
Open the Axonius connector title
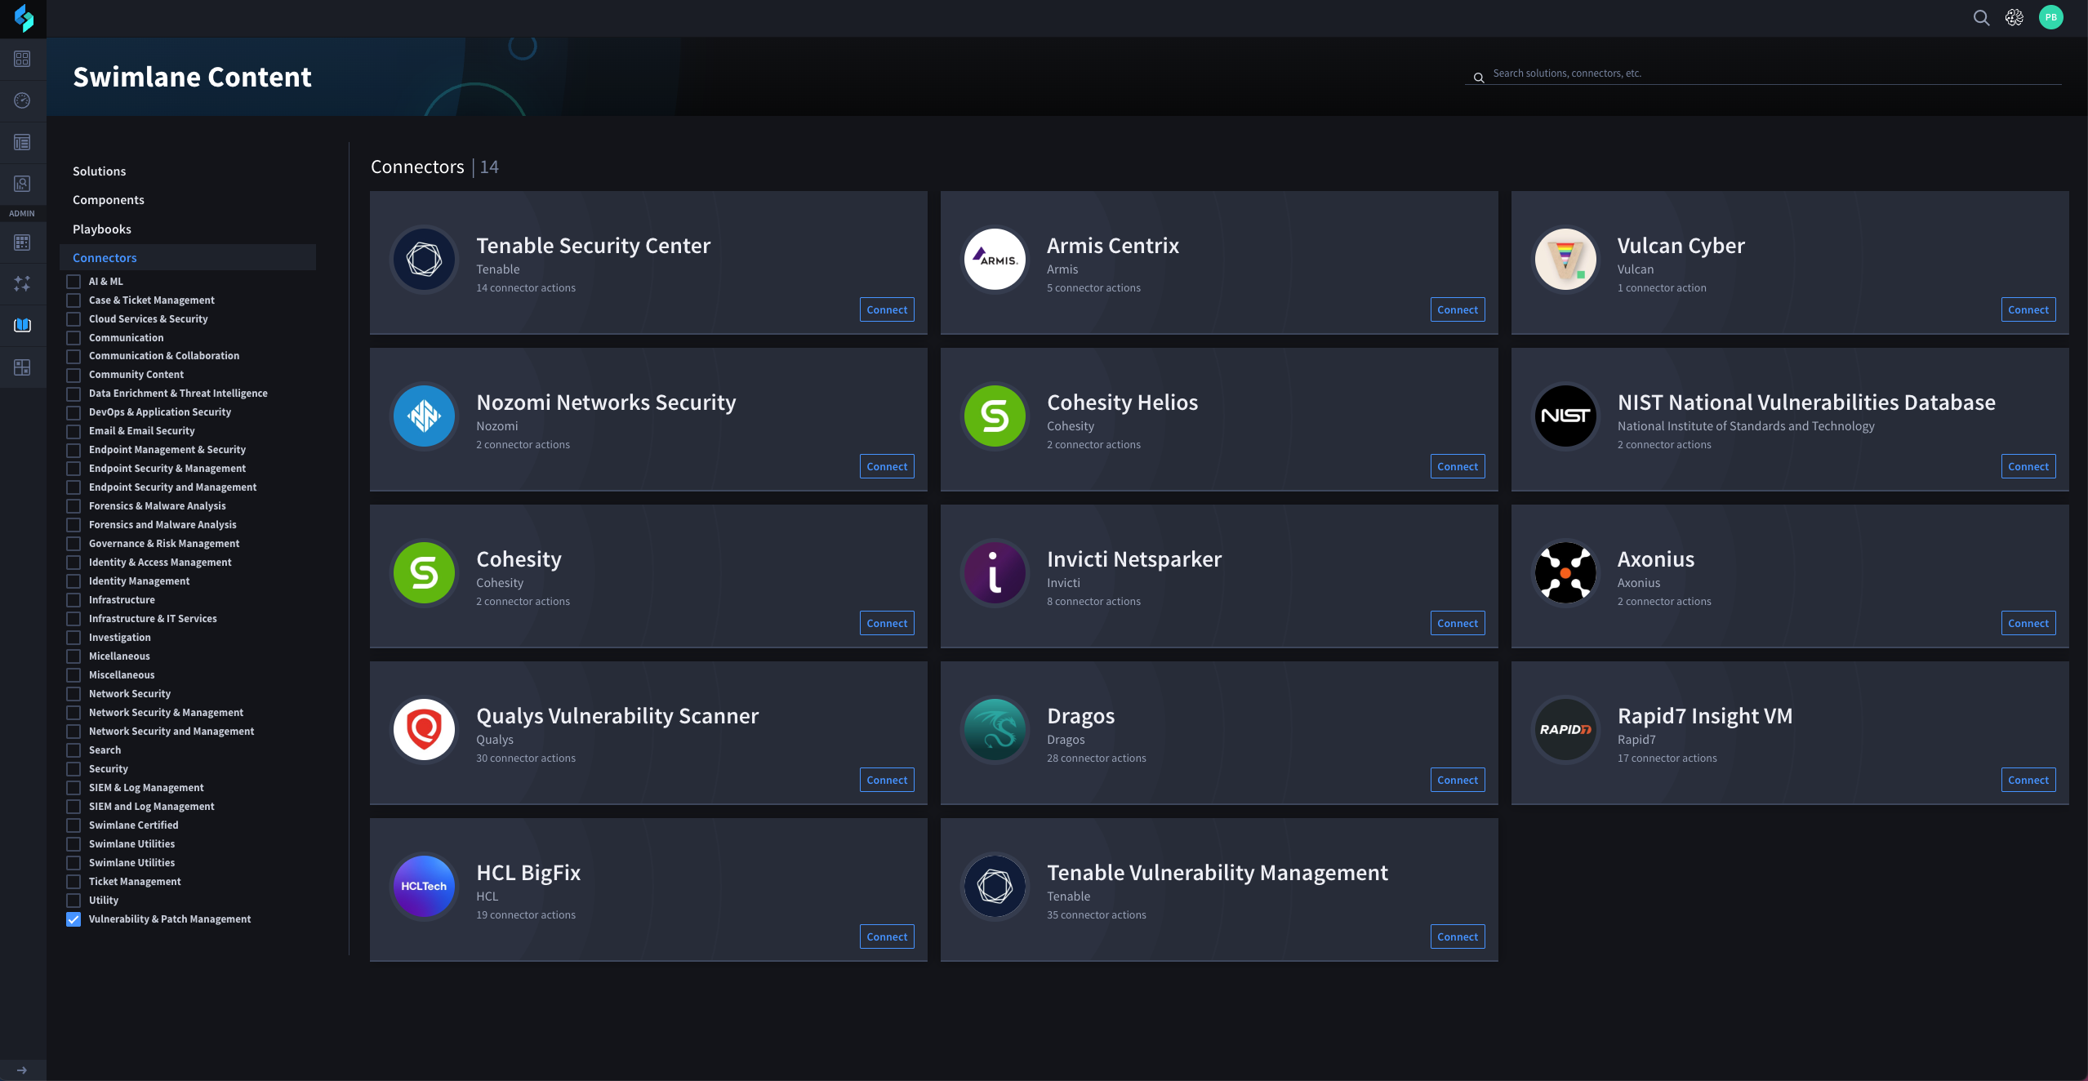(1655, 559)
